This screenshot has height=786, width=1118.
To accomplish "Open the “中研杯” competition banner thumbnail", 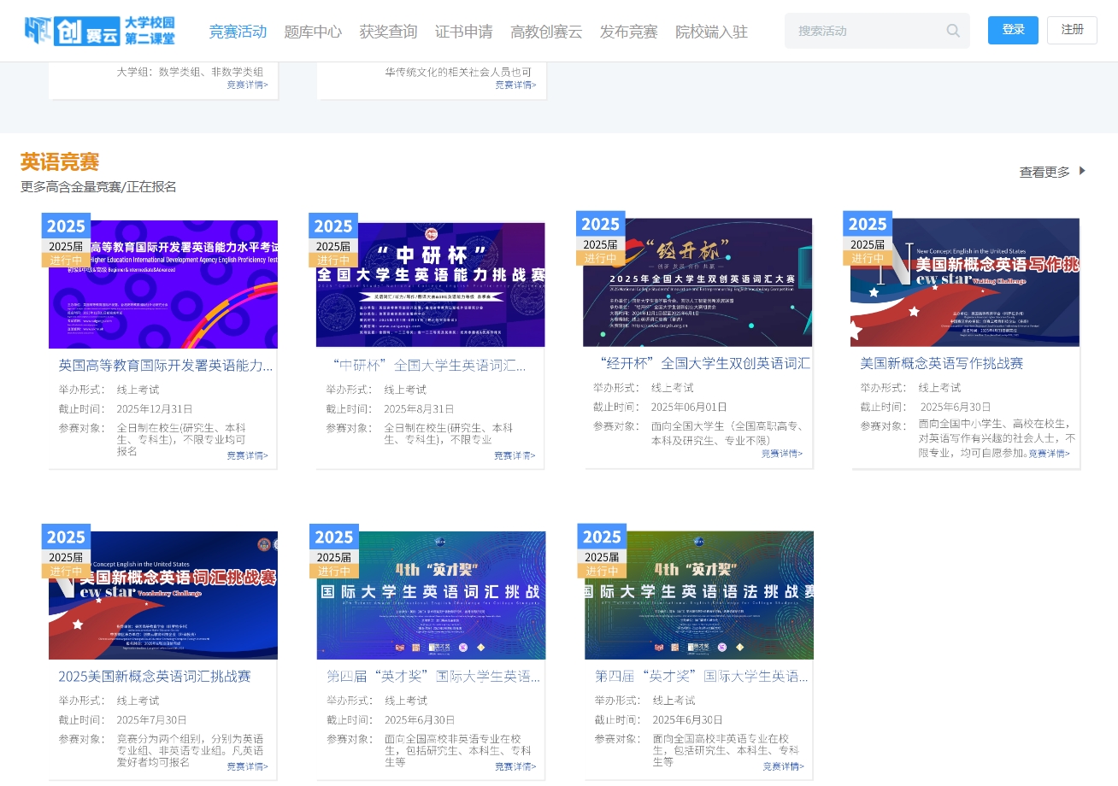I will point(430,284).
